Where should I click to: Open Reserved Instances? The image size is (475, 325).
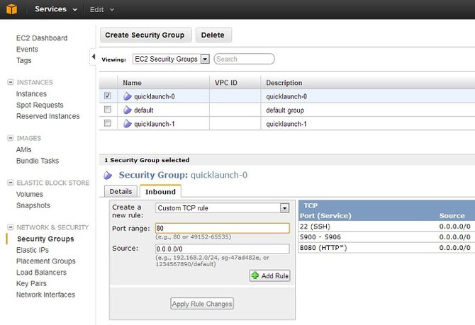[48, 116]
